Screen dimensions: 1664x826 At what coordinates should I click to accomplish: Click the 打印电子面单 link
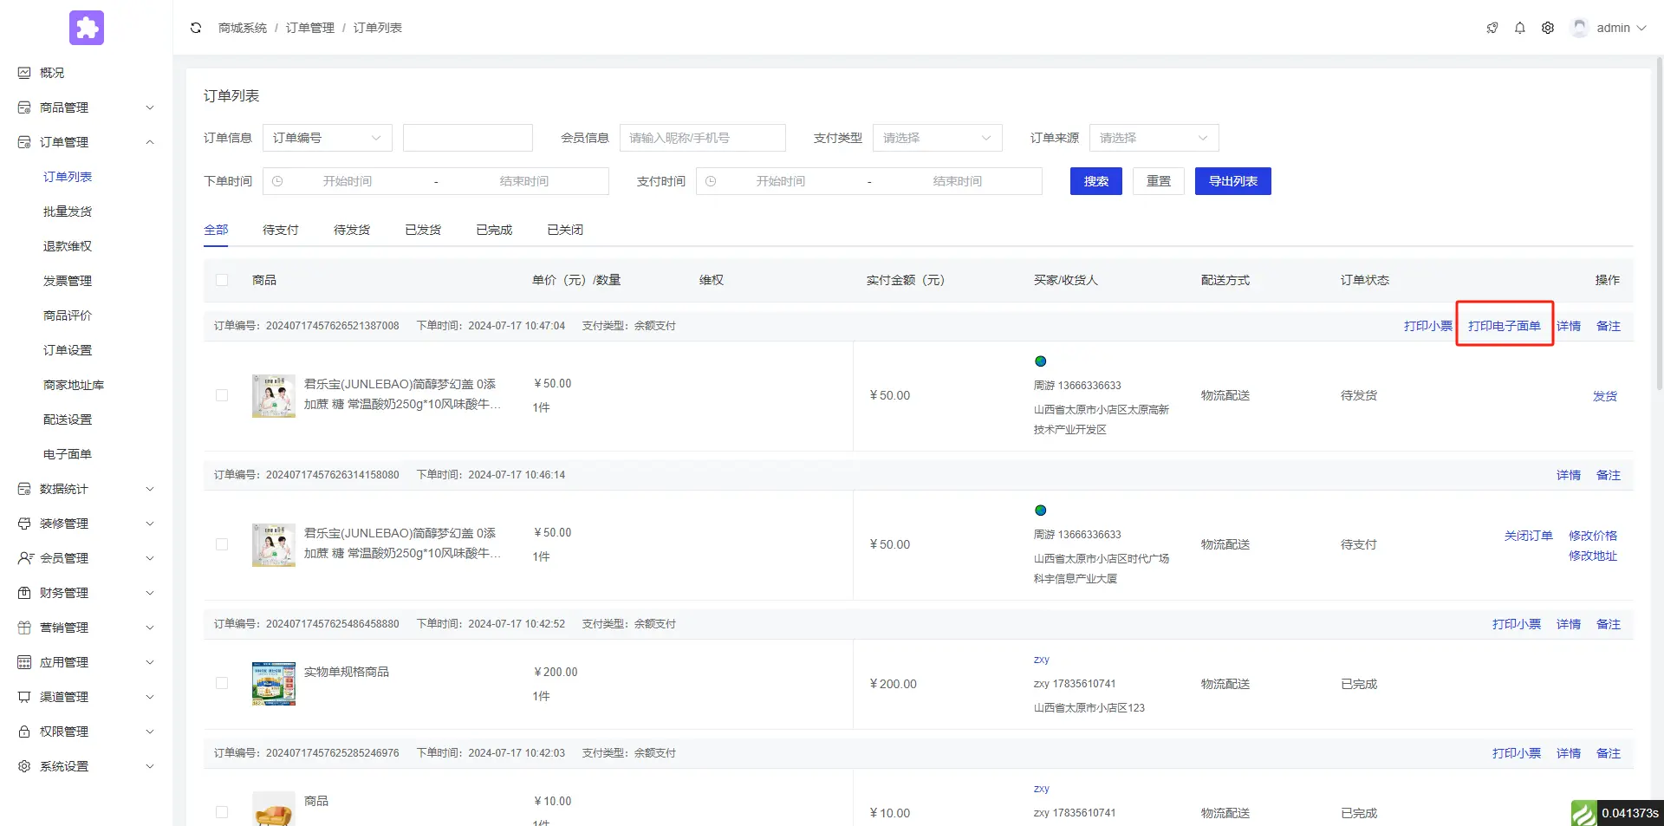pyautogui.click(x=1504, y=326)
